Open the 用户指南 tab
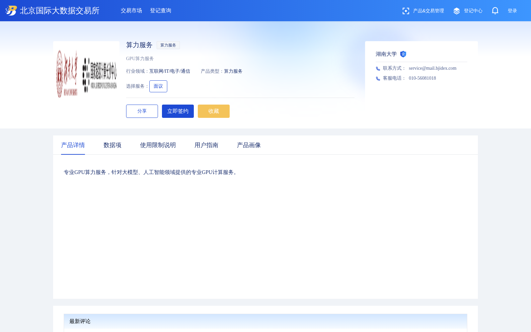The height and width of the screenshot is (332, 531). coord(206,145)
